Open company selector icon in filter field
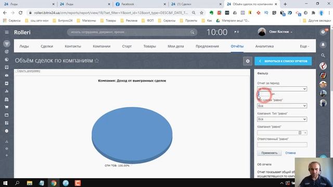Image resolution: width=333 pixels, height=187 pixels. click(x=300, y=133)
